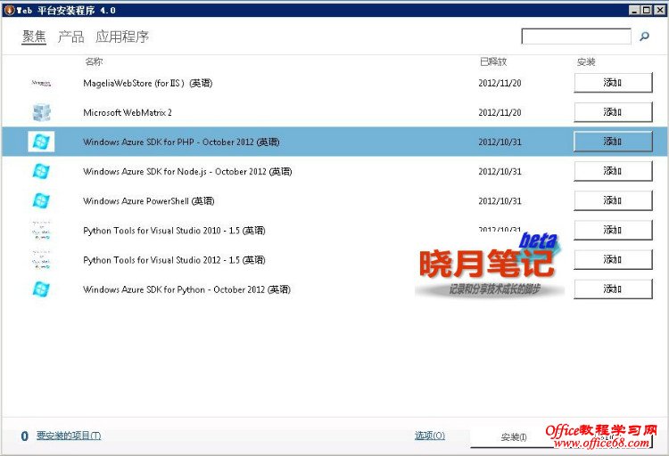Select Windows Azure SDK for Node.js text
Image resolution: width=669 pixels, height=456 pixels.
tap(187, 171)
